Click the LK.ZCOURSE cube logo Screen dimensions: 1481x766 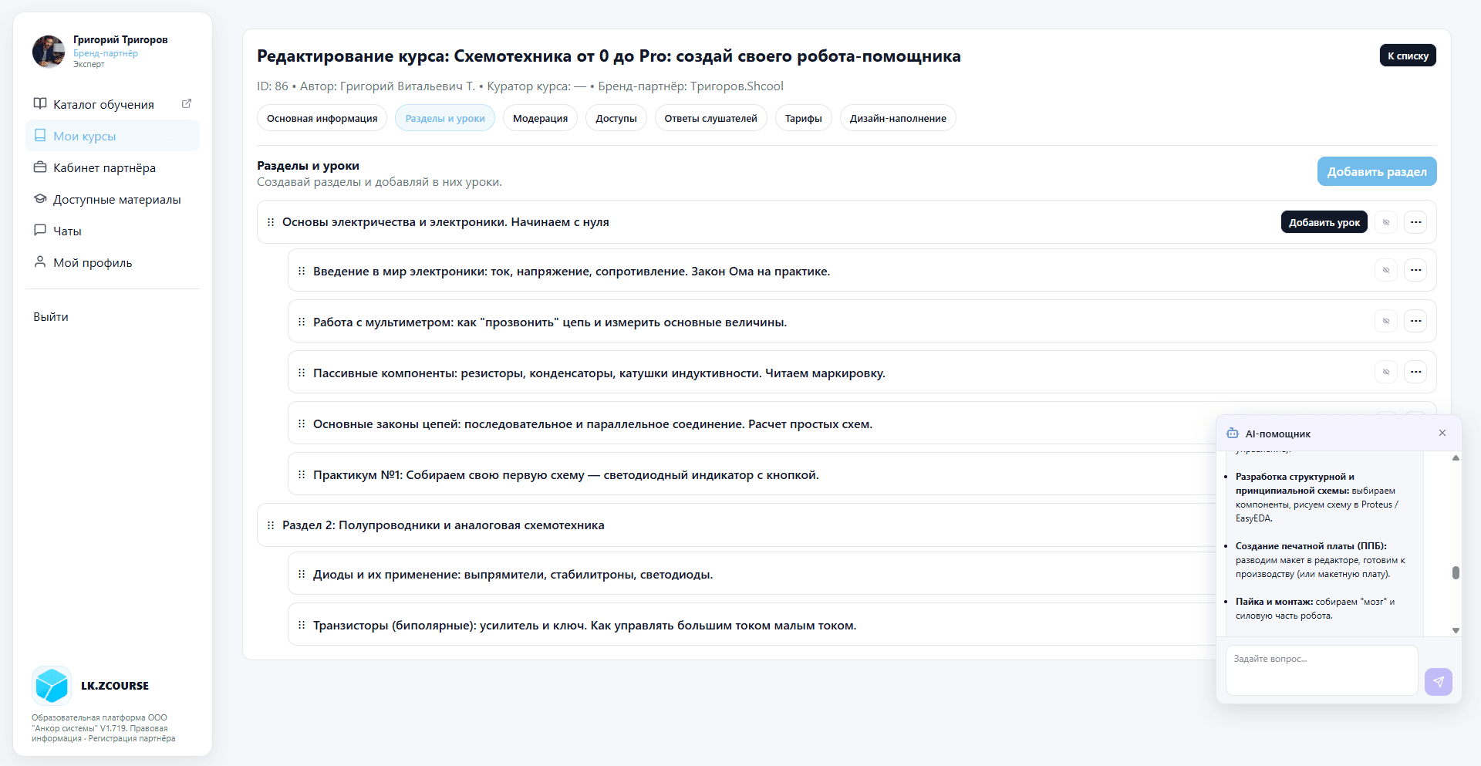tap(52, 686)
